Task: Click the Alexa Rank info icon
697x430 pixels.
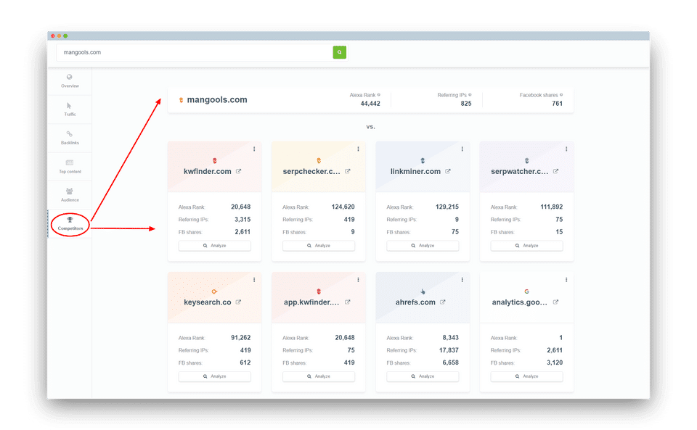Action: [379, 95]
